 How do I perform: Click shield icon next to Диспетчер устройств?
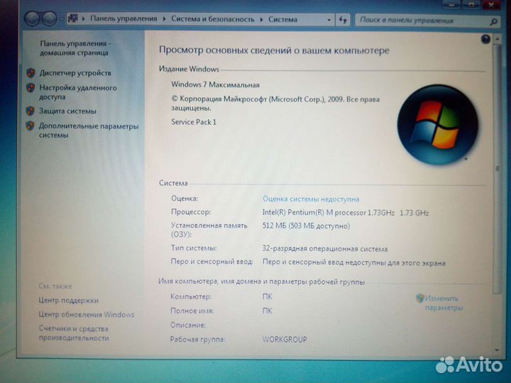[x=31, y=73]
